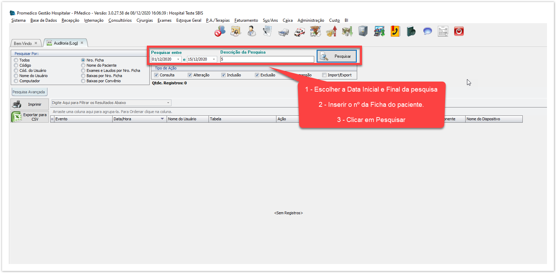Enable the Import/Export checkbox

tap(324, 75)
